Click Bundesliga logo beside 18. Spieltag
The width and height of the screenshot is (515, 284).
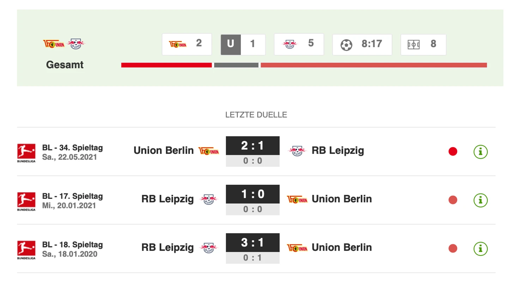pyautogui.click(x=26, y=249)
